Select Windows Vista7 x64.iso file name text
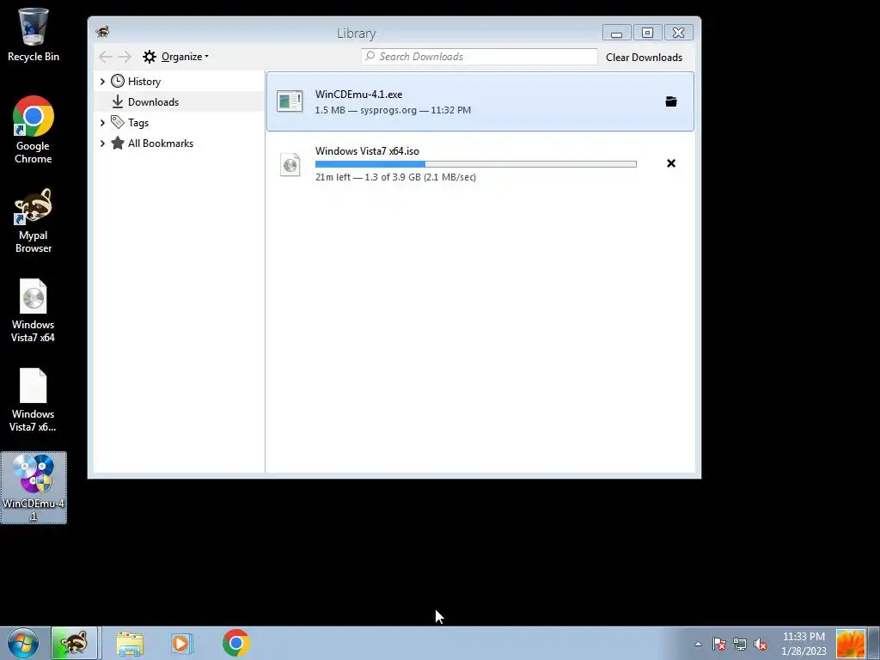880x660 pixels. (367, 151)
